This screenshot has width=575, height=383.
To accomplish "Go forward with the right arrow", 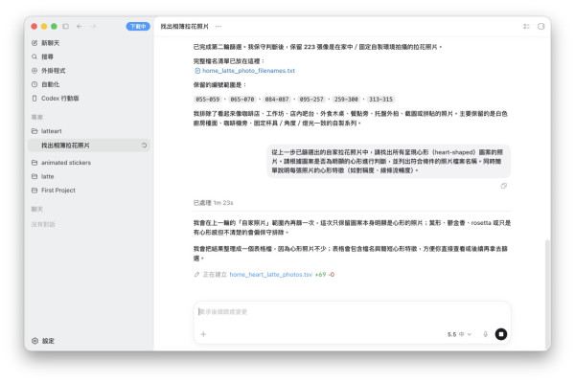I will pos(93,27).
